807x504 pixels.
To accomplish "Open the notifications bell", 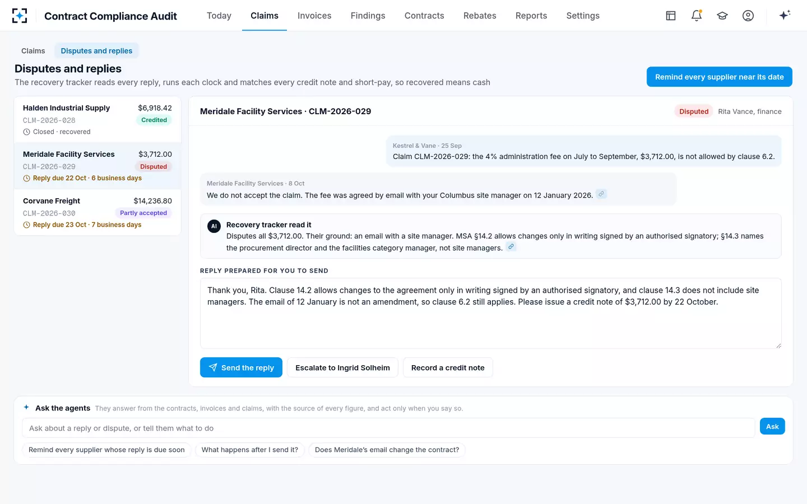I will coord(697,16).
